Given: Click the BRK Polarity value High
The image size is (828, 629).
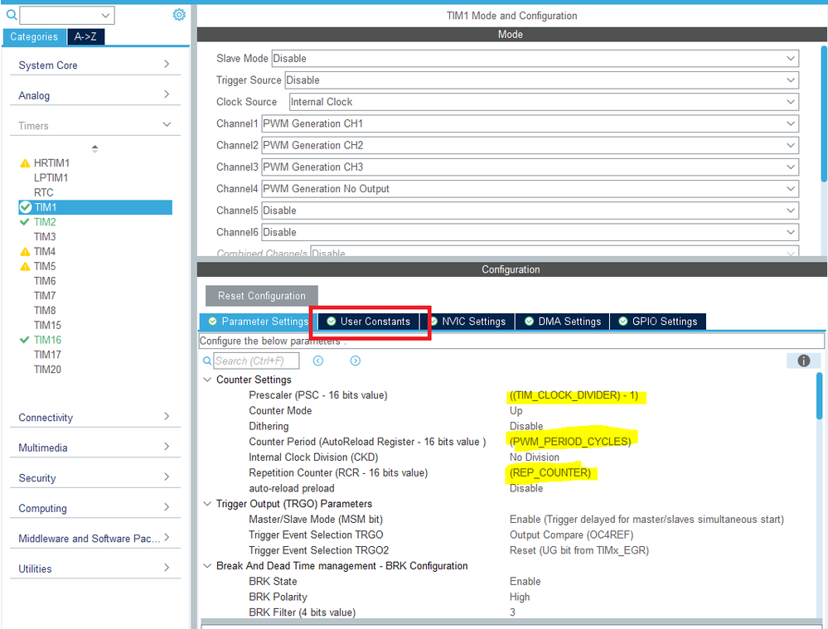Looking at the screenshot, I should pyautogui.click(x=520, y=597).
